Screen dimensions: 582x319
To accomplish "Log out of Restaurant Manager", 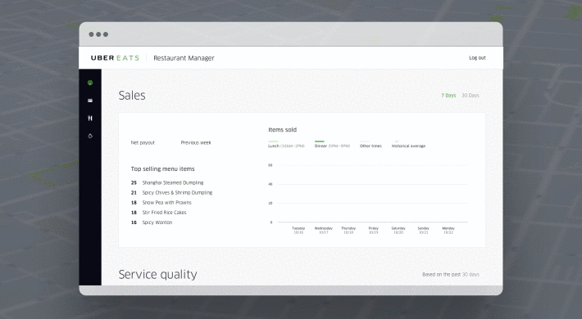I will (477, 58).
